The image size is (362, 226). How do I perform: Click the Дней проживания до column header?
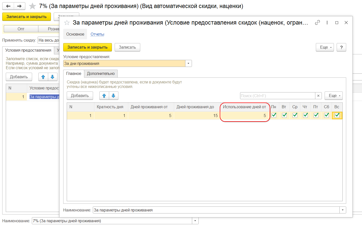(x=197, y=107)
